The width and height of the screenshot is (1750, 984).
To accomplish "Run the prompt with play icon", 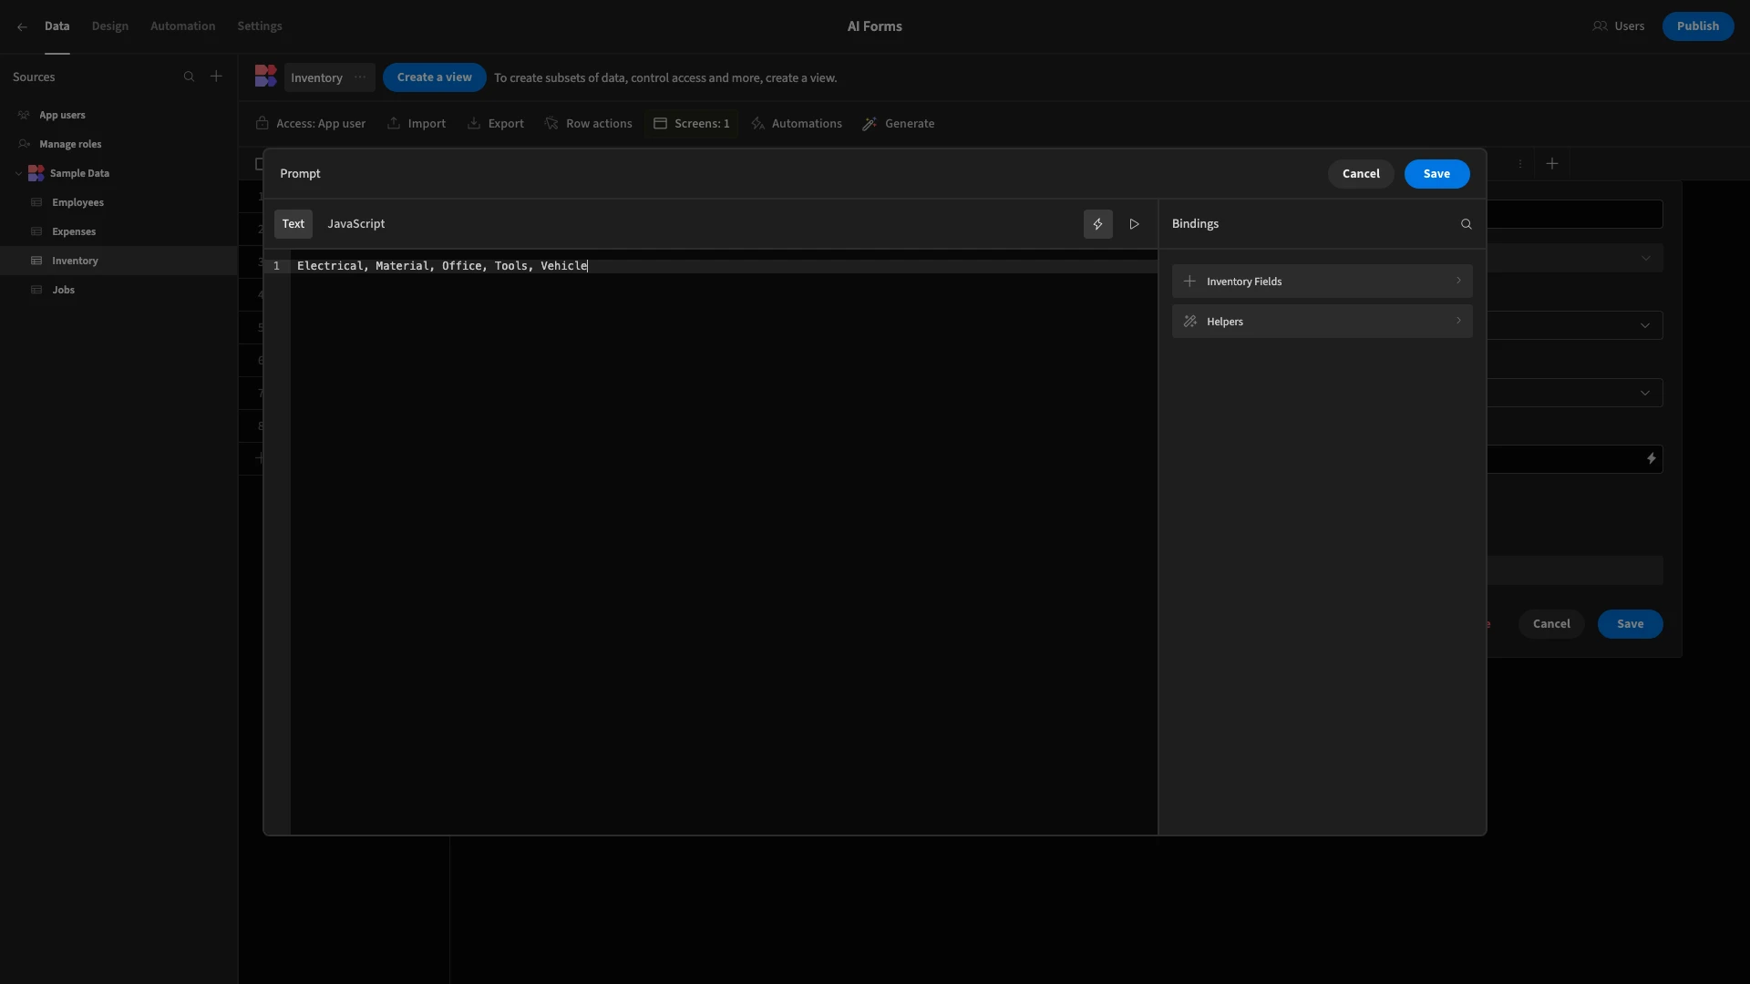I will point(1134,224).
